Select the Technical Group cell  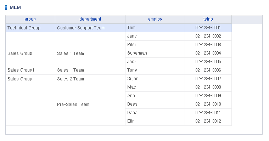pos(30,28)
